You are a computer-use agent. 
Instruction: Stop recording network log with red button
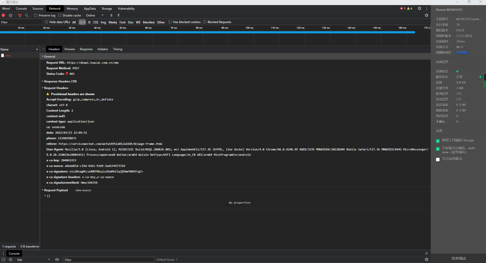pyautogui.click(x=4, y=15)
